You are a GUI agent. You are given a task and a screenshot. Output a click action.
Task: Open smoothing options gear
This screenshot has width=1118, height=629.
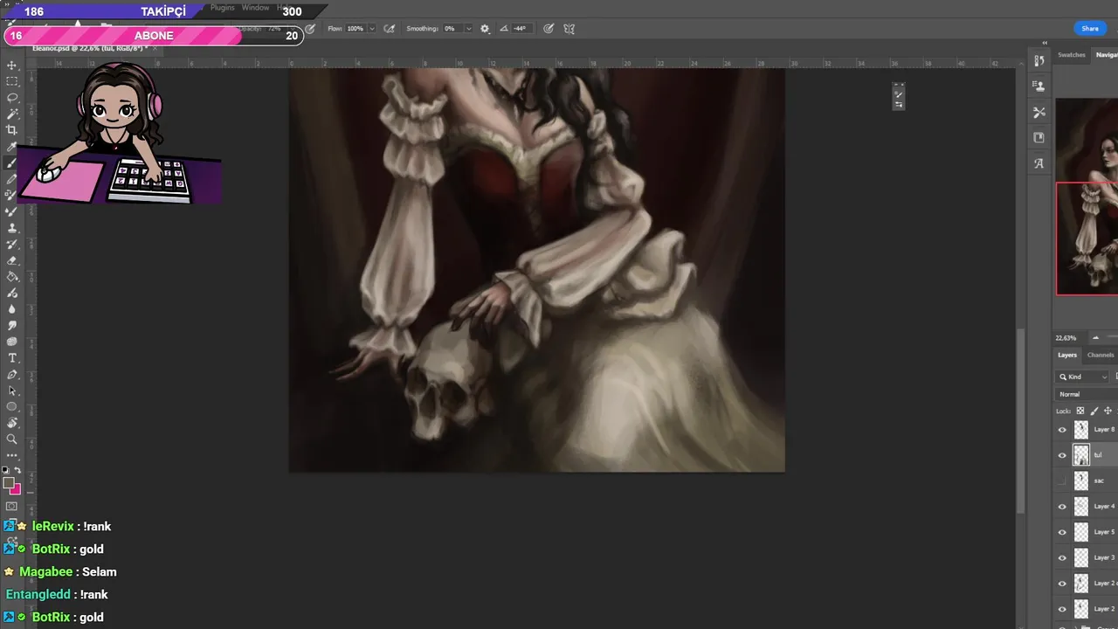[x=485, y=29]
